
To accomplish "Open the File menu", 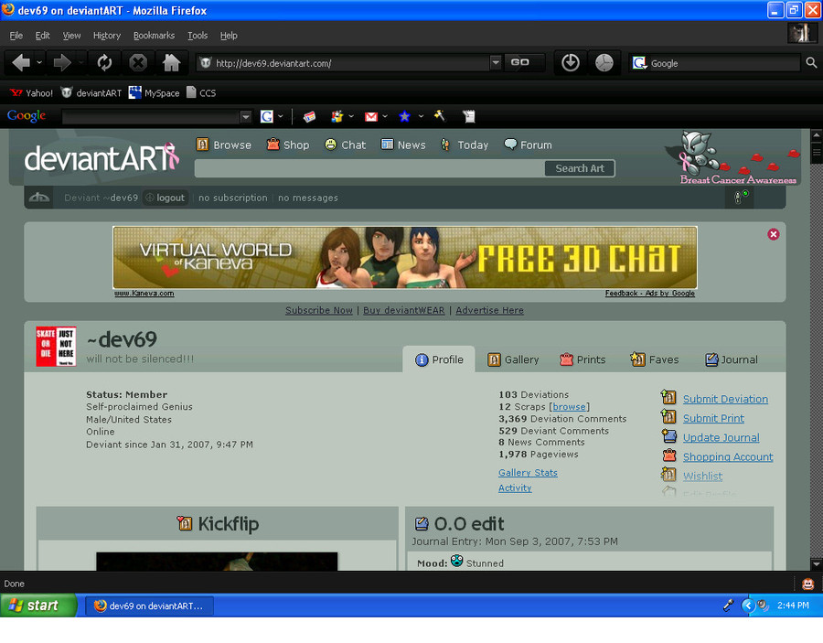I will tap(16, 35).
